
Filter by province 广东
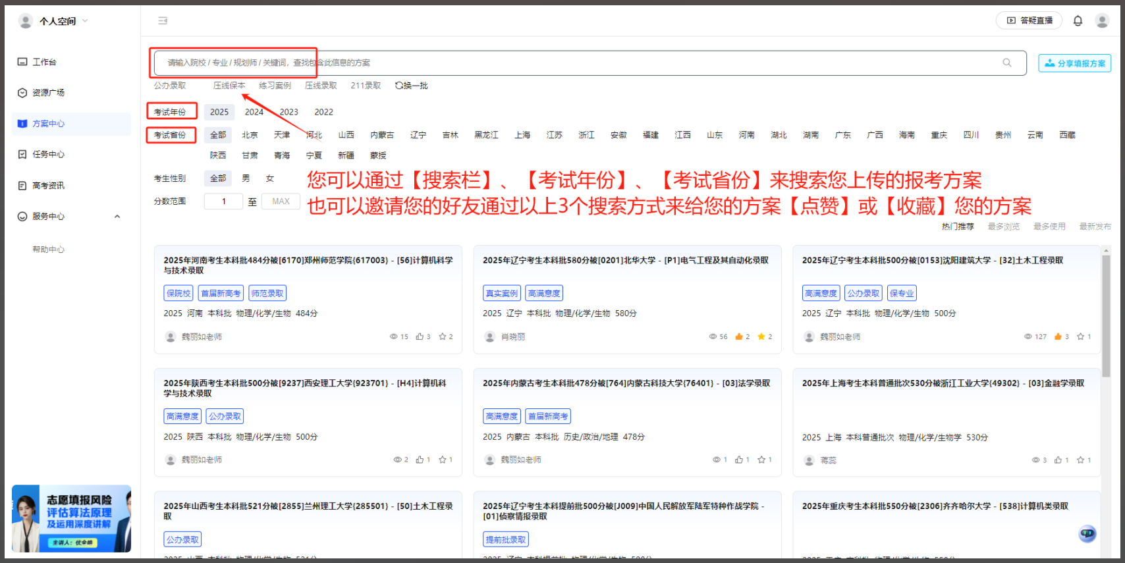tap(843, 135)
